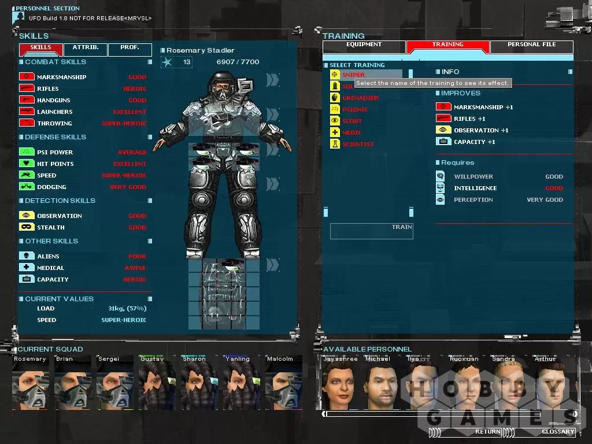
Task: Collapse the Combat Skills section
Action: (150, 62)
